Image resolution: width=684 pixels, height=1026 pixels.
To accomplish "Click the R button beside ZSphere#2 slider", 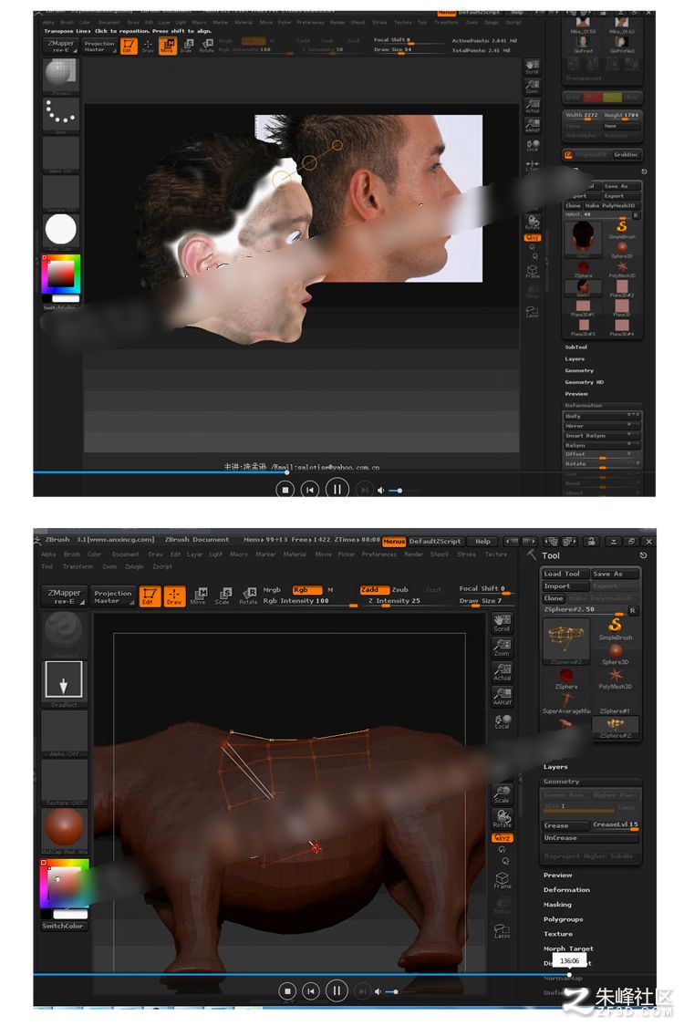I will (632, 610).
